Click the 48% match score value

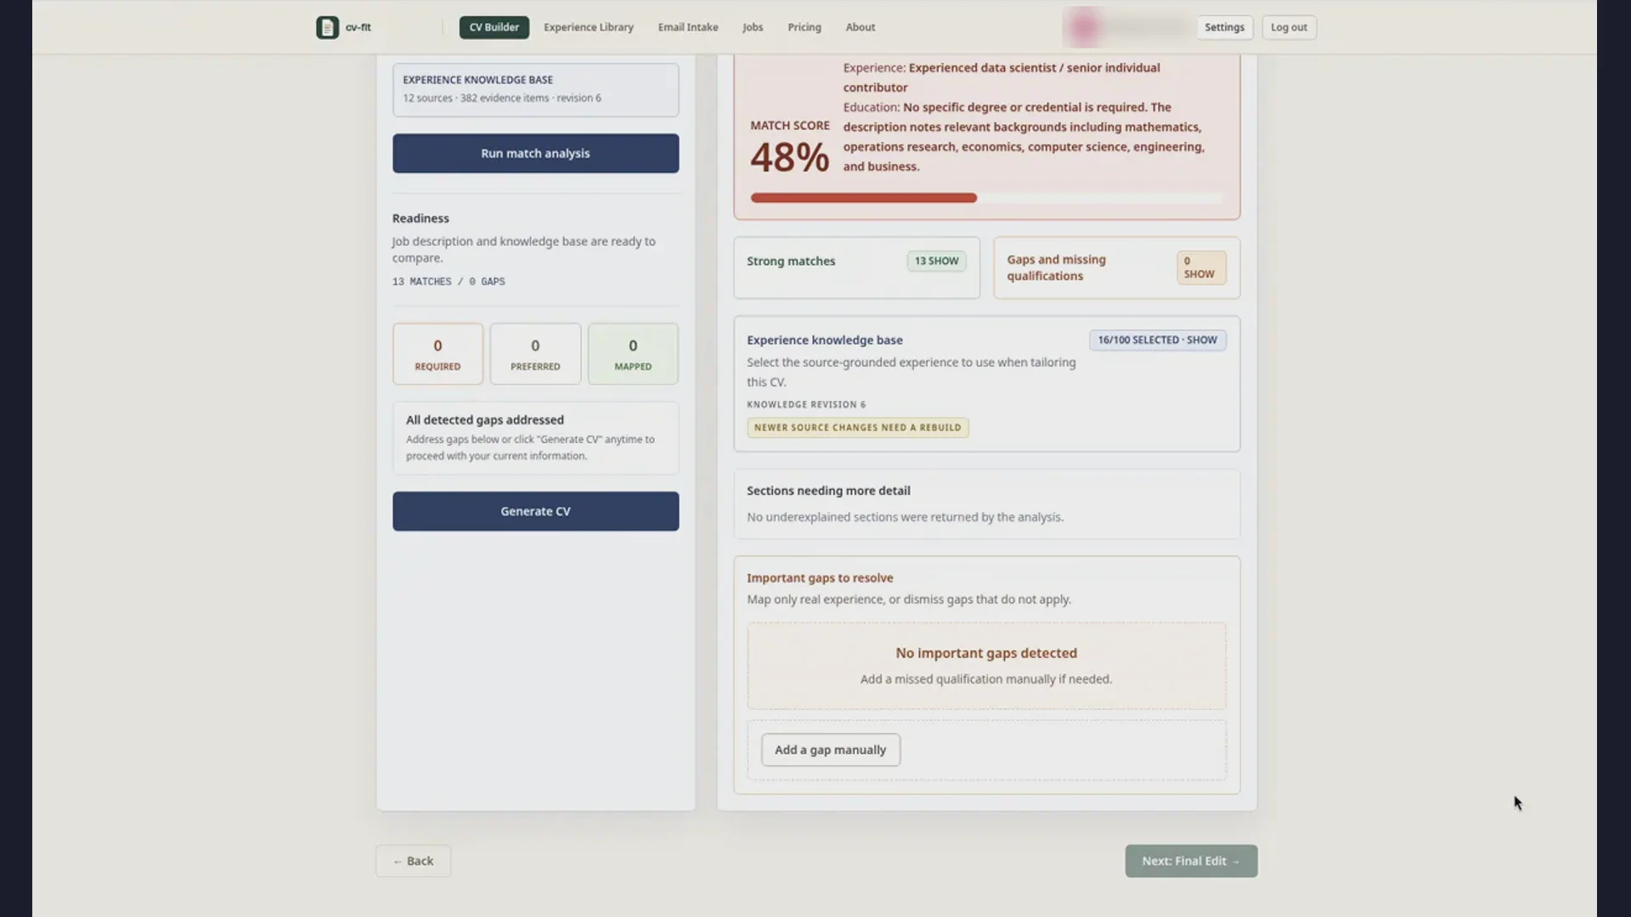790,158
